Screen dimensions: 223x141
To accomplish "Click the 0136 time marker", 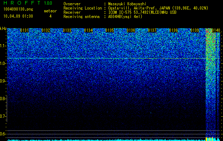I will pos(131,30).
